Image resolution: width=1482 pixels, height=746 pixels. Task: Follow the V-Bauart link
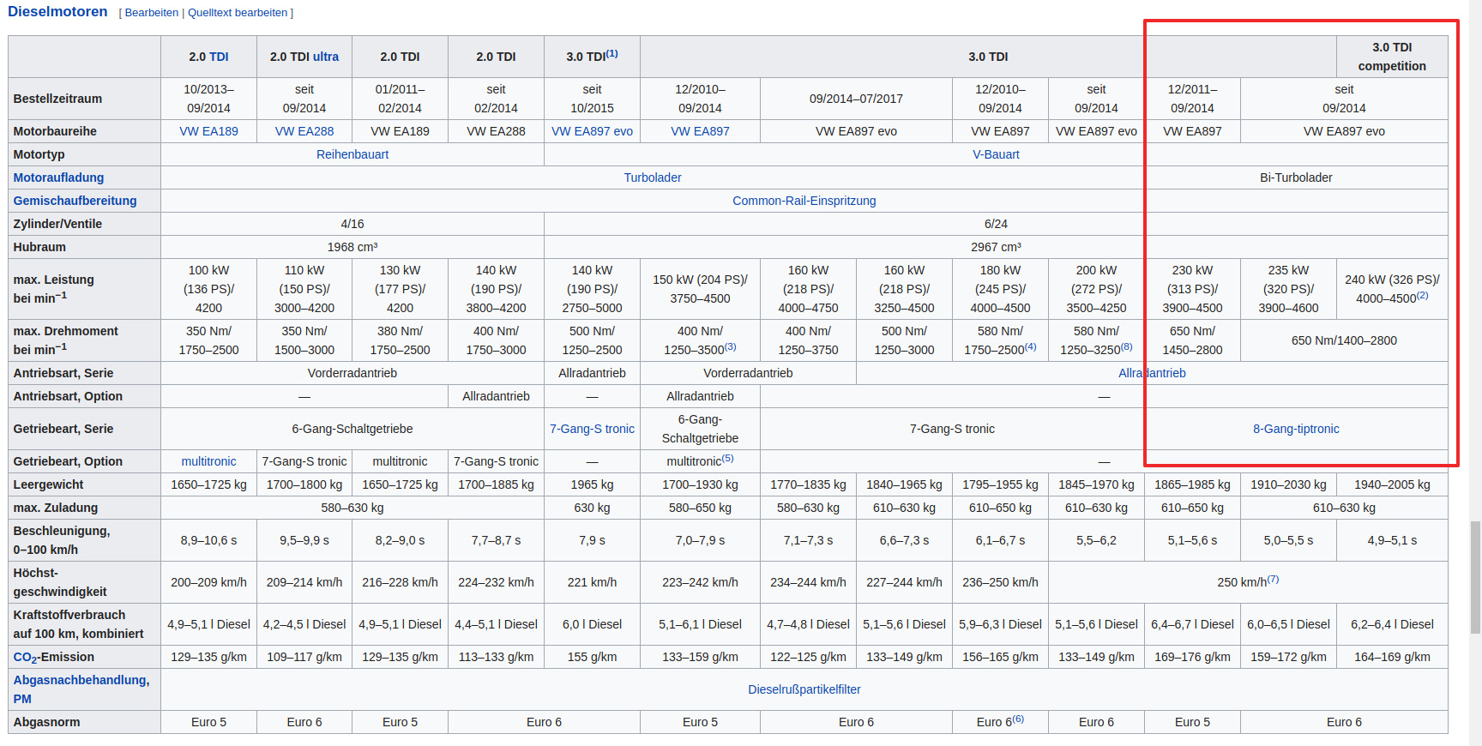point(996,154)
